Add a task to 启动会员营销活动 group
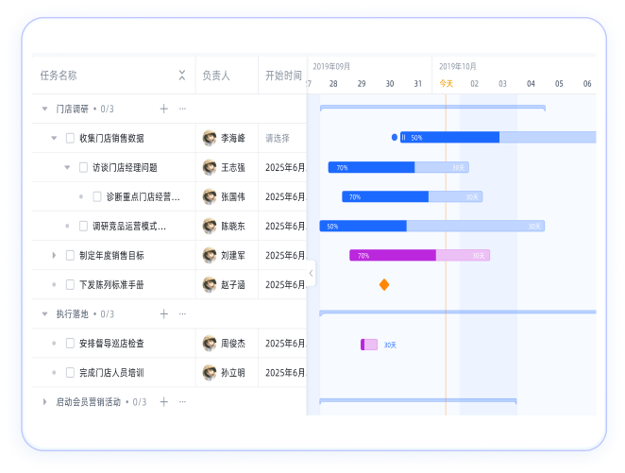 [x=164, y=401]
